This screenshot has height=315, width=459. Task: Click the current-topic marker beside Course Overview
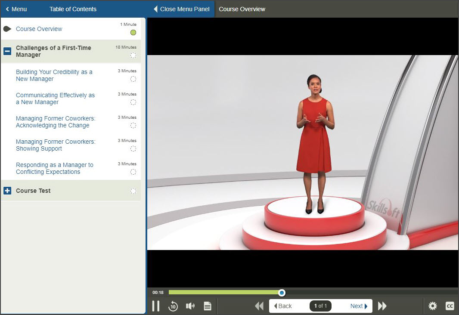click(x=7, y=29)
